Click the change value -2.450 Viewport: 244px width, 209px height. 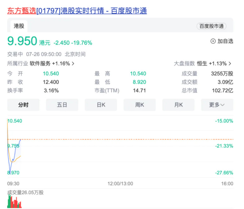click(x=61, y=43)
